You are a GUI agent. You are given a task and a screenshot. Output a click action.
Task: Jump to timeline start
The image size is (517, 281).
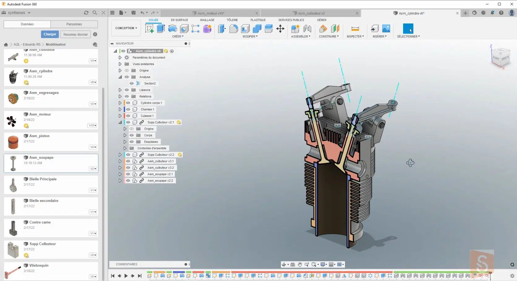click(x=113, y=276)
